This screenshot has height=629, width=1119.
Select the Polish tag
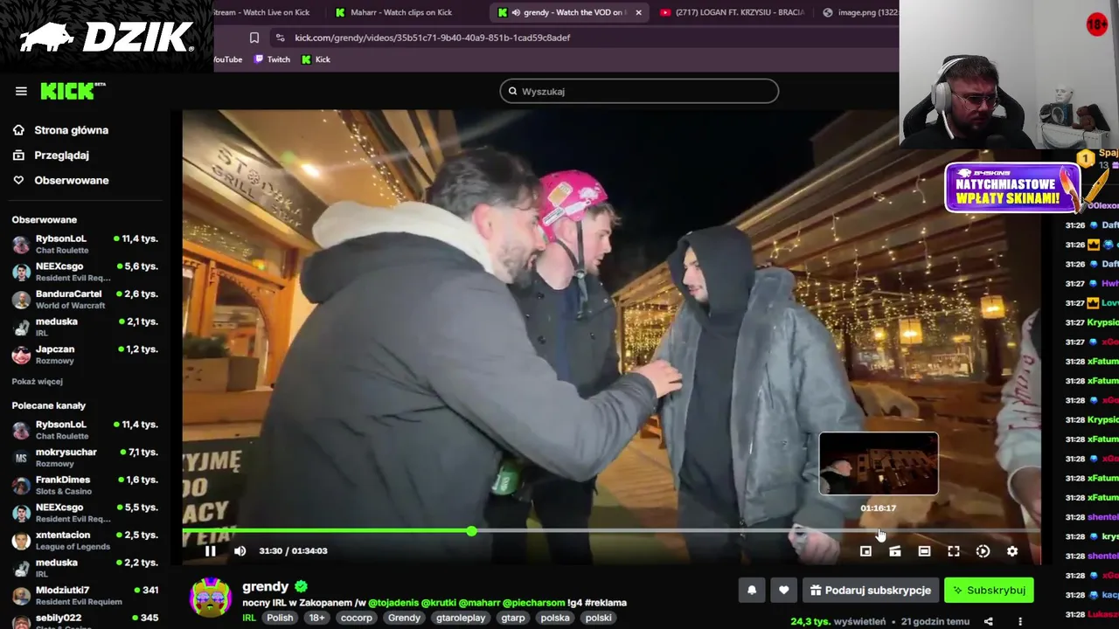(x=280, y=618)
